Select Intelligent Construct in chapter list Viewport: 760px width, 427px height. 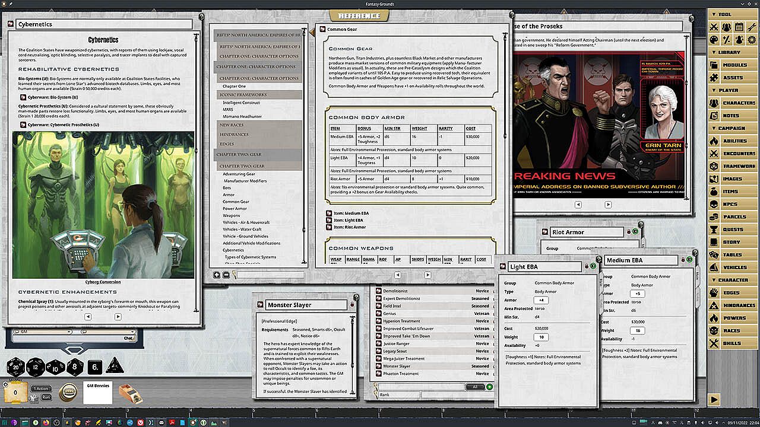click(241, 103)
